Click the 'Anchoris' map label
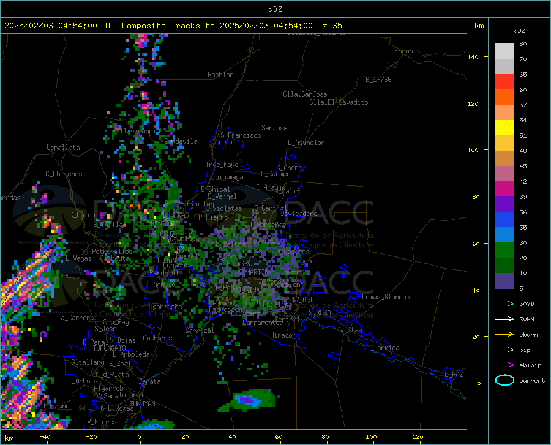Viewport: 551px width, 445px height. click(x=157, y=338)
